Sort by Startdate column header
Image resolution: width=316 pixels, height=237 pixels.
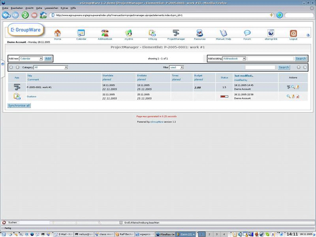(108, 76)
